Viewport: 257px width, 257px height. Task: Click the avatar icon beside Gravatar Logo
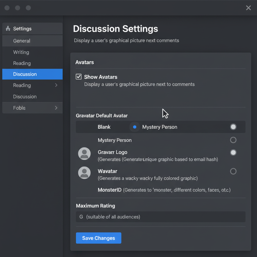pos(84,154)
